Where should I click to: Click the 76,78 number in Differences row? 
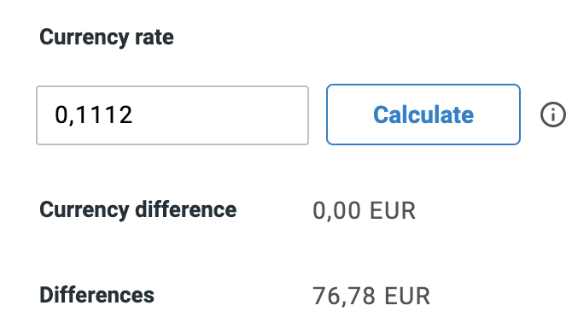344,296
